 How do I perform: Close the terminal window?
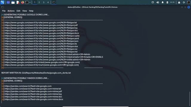coord(189,7)
